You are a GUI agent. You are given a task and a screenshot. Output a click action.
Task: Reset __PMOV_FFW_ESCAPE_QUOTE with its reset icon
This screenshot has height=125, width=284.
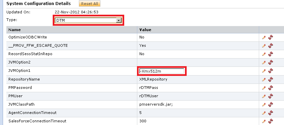click(x=271, y=46)
